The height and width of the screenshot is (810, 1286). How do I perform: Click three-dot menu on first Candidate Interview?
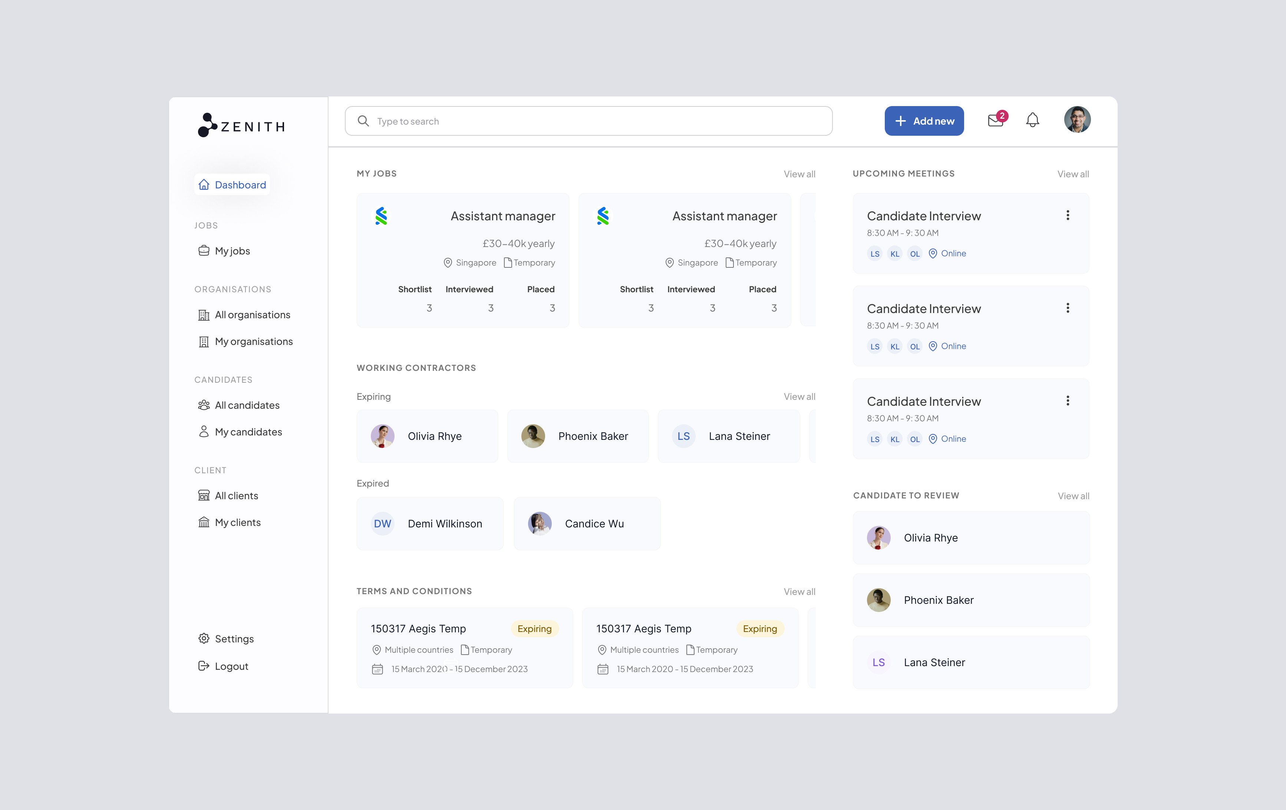point(1068,215)
